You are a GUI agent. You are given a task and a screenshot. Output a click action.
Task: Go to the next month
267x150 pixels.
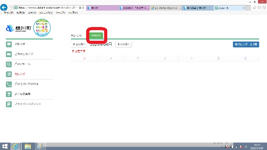(123, 44)
